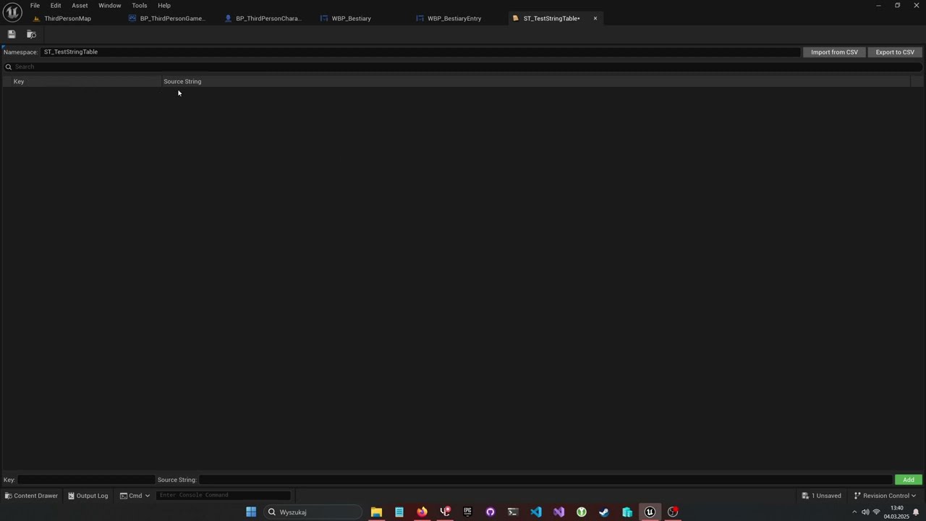
Task: Focus the string table Search box
Action: [463, 67]
